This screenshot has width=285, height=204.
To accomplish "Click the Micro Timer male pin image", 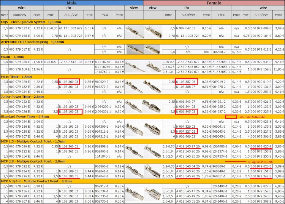I will [134, 87].
